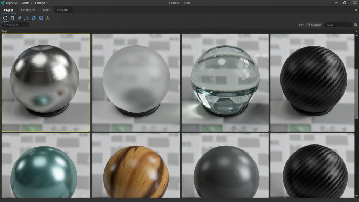Viewport: 359px width, 202px height.
Task: Select the bottom-row carbon fiber sphere thumbnail
Action: pos(312,166)
